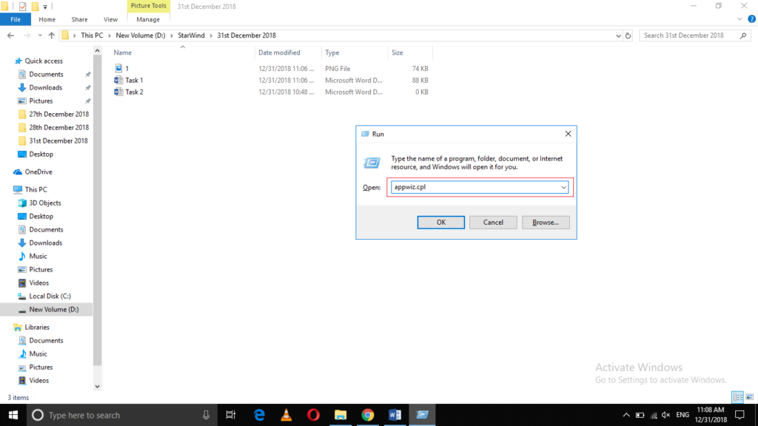Select New Volume (D:) in address breadcrumb
Image resolution: width=758 pixels, height=426 pixels.
(140, 35)
